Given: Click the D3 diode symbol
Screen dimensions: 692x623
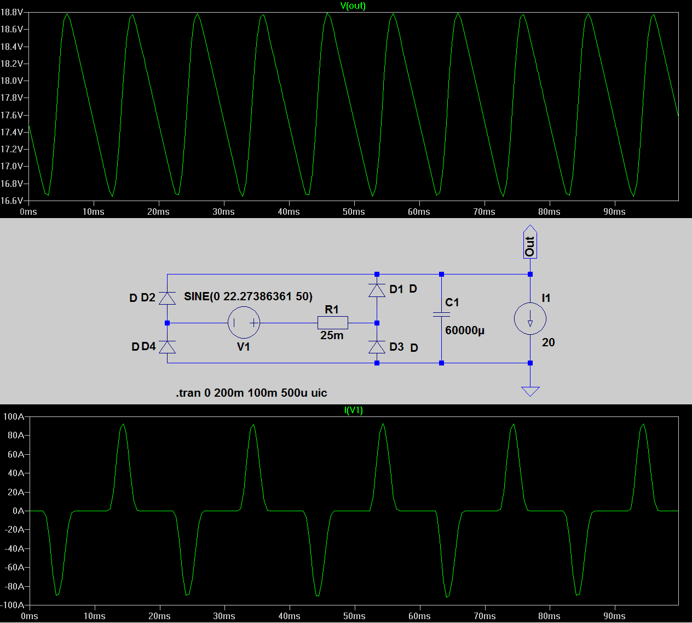Looking at the screenshot, I should point(377,347).
